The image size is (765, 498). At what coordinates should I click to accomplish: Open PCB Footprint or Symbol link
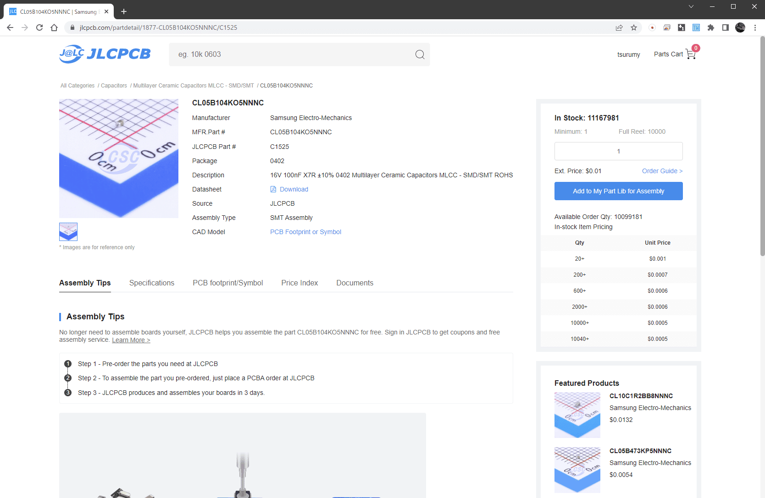[x=305, y=232]
